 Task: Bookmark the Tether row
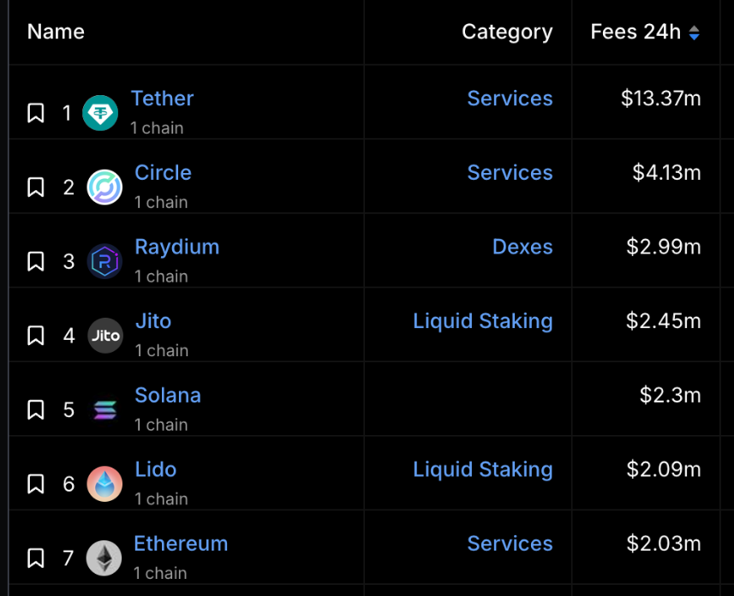[36, 113]
